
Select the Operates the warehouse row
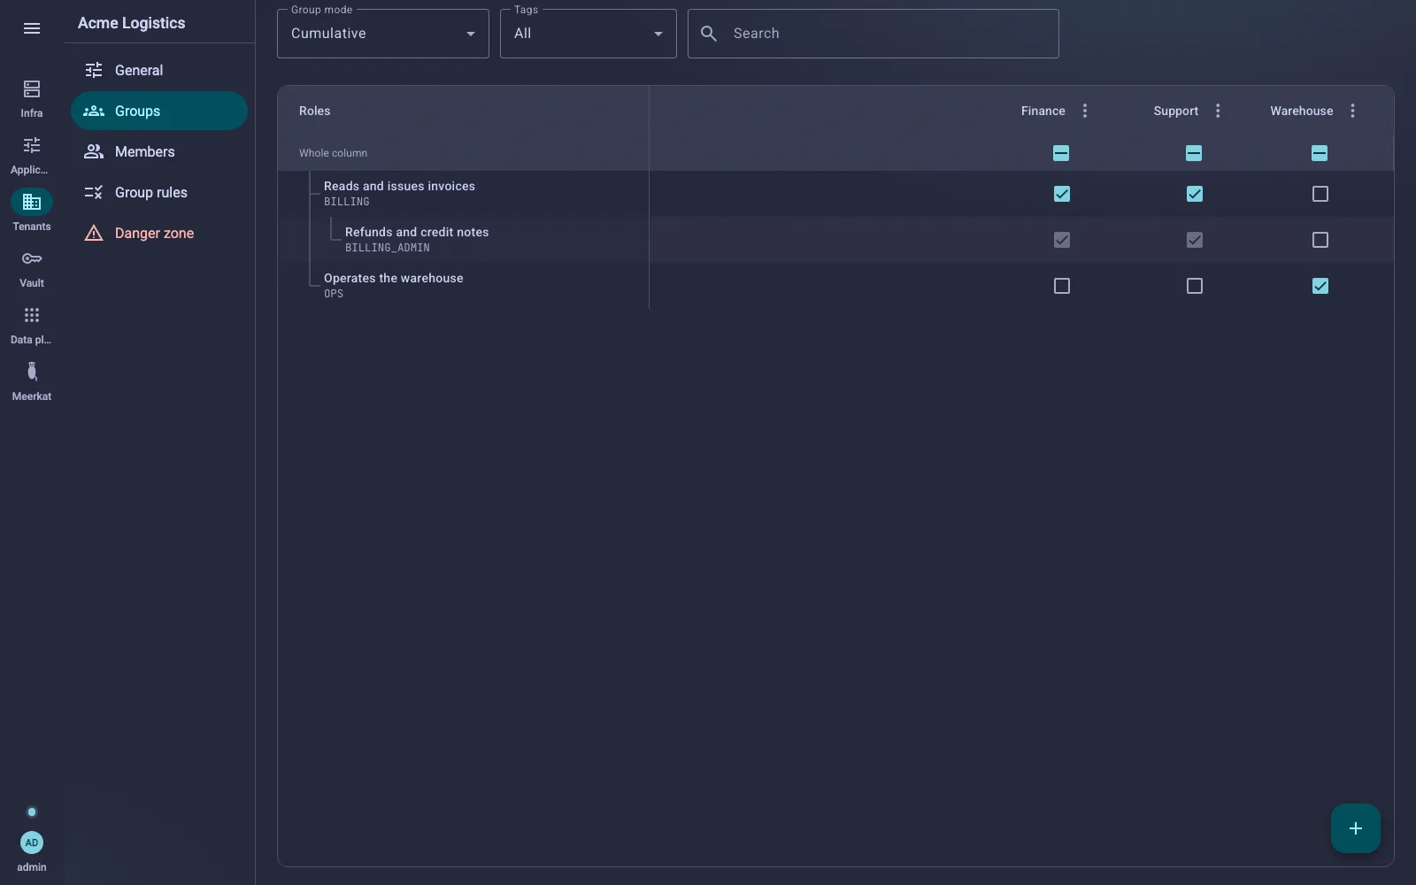click(835, 286)
